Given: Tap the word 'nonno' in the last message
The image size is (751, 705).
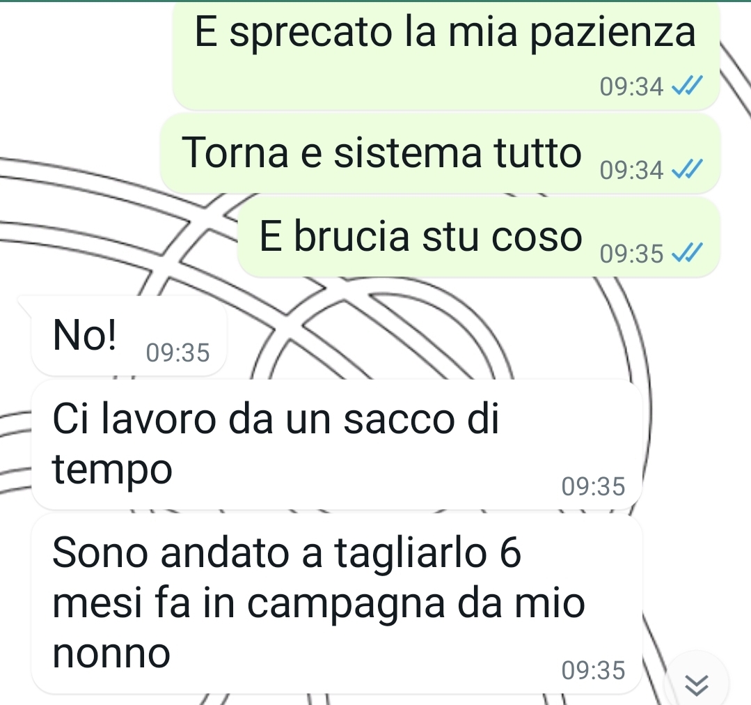Looking at the screenshot, I should click(111, 653).
